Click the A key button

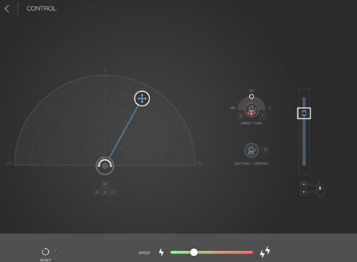click(97, 192)
